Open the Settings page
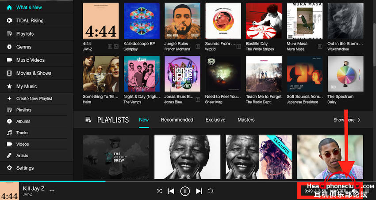 (x=36, y=168)
